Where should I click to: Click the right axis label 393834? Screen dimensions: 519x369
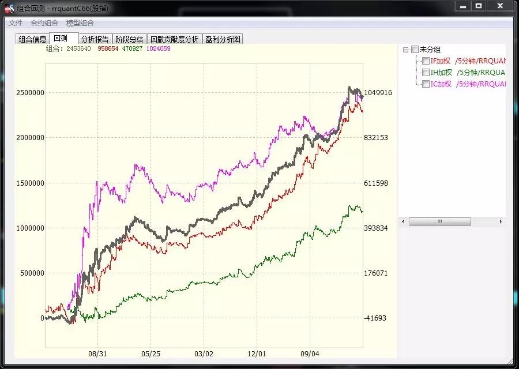coord(376,228)
